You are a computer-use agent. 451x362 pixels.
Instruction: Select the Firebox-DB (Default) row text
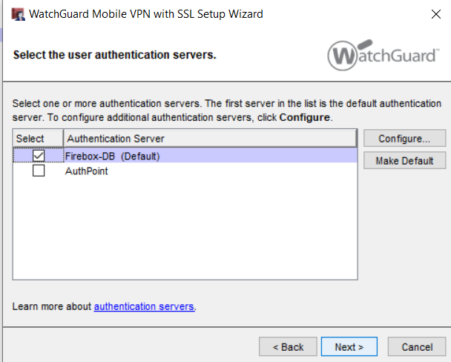pyautogui.click(x=112, y=156)
